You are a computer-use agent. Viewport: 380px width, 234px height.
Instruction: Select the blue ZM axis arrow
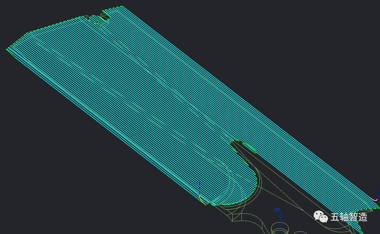(x=280, y=223)
